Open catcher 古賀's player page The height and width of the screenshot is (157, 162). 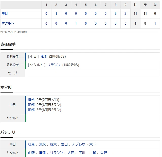point(93,153)
